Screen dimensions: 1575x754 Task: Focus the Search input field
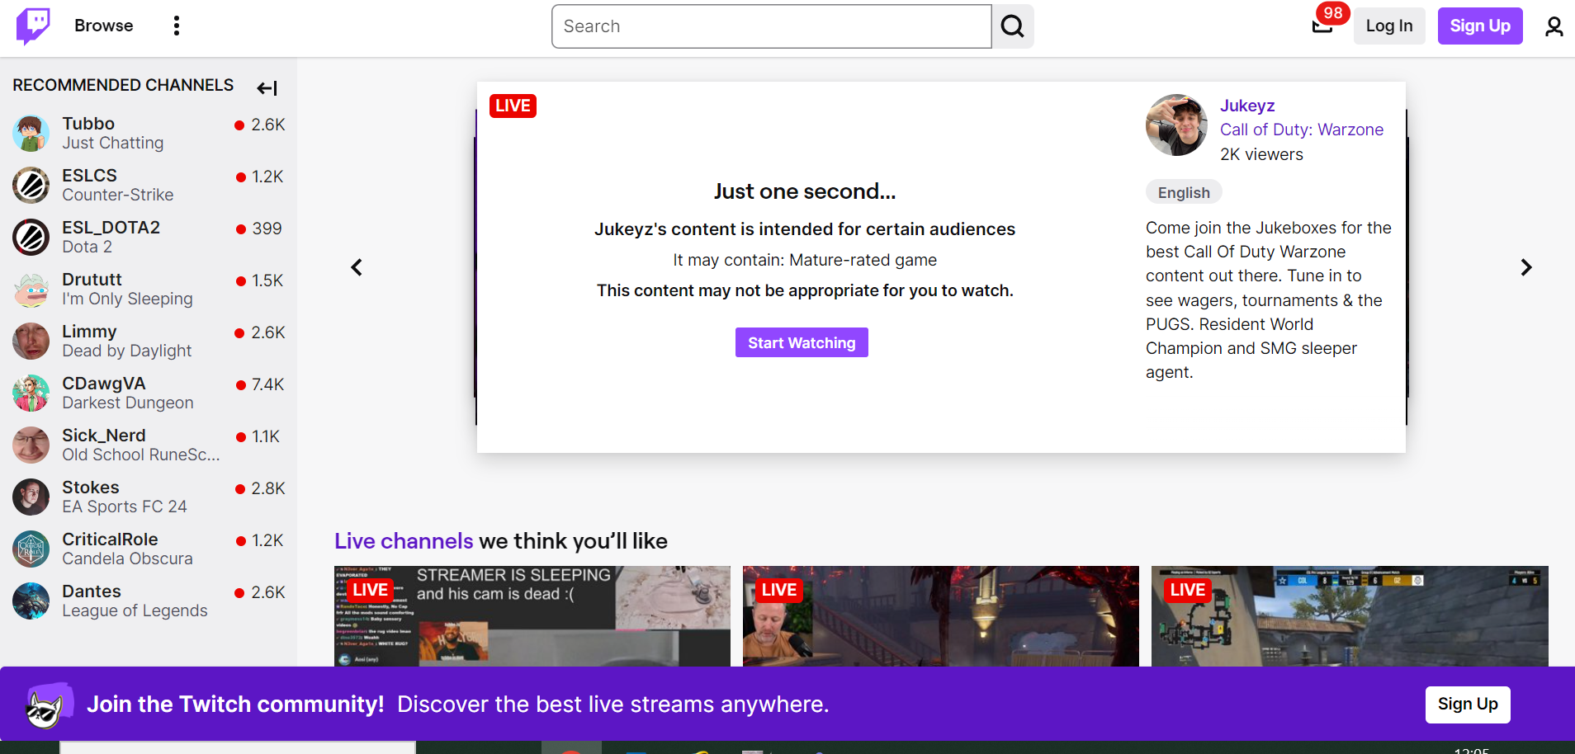click(x=771, y=26)
